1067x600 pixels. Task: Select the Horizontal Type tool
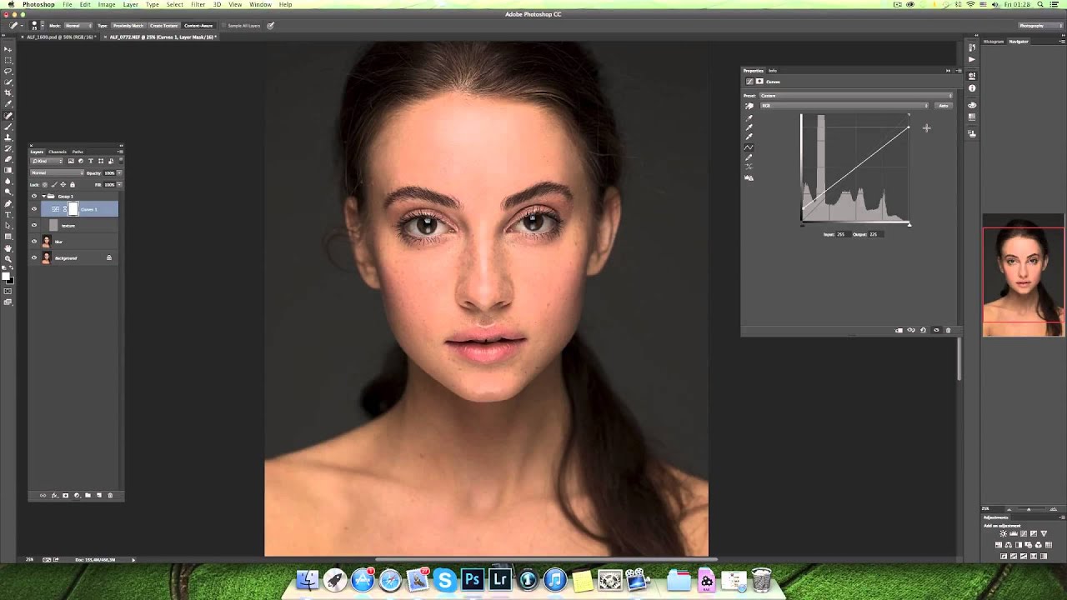click(8, 215)
